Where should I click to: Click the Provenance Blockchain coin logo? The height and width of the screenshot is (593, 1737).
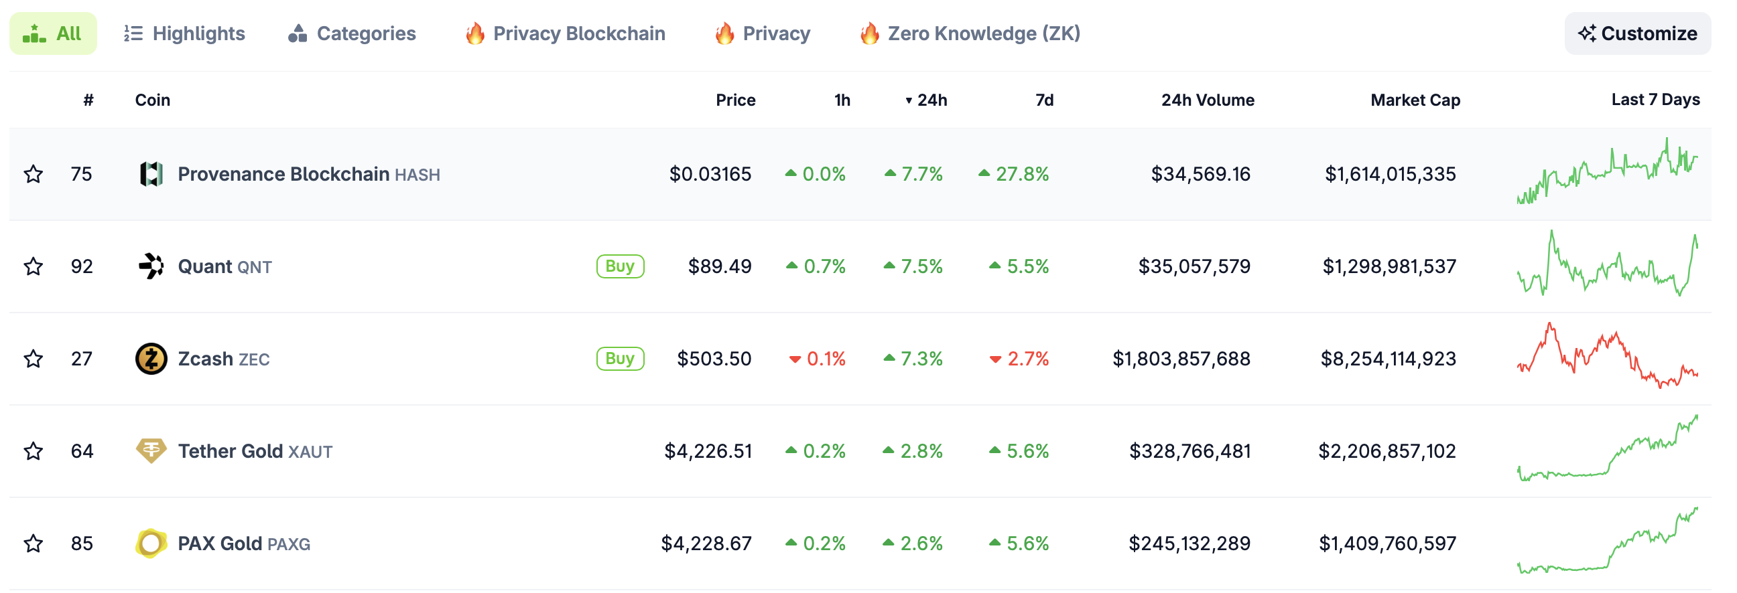pyautogui.click(x=151, y=174)
